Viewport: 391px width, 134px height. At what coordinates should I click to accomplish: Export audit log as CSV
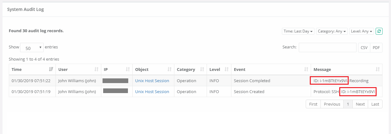(x=364, y=47)
